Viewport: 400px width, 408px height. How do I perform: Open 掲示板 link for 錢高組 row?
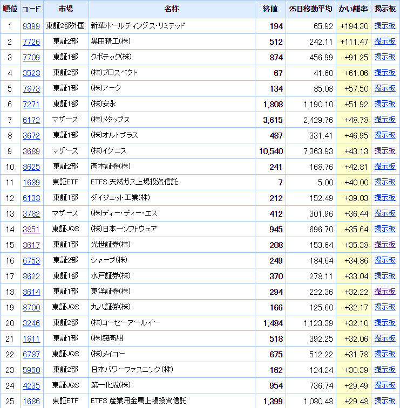click(x=385, y=338)
